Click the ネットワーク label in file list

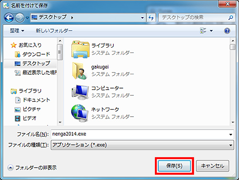(105, 110)
